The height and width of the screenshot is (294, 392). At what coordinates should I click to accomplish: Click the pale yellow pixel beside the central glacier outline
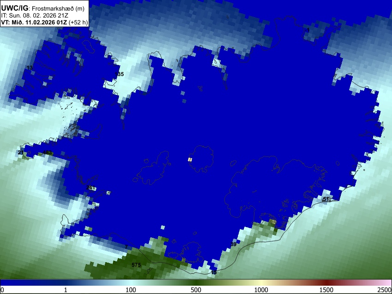pyautogui.click(x=190, y=159)
